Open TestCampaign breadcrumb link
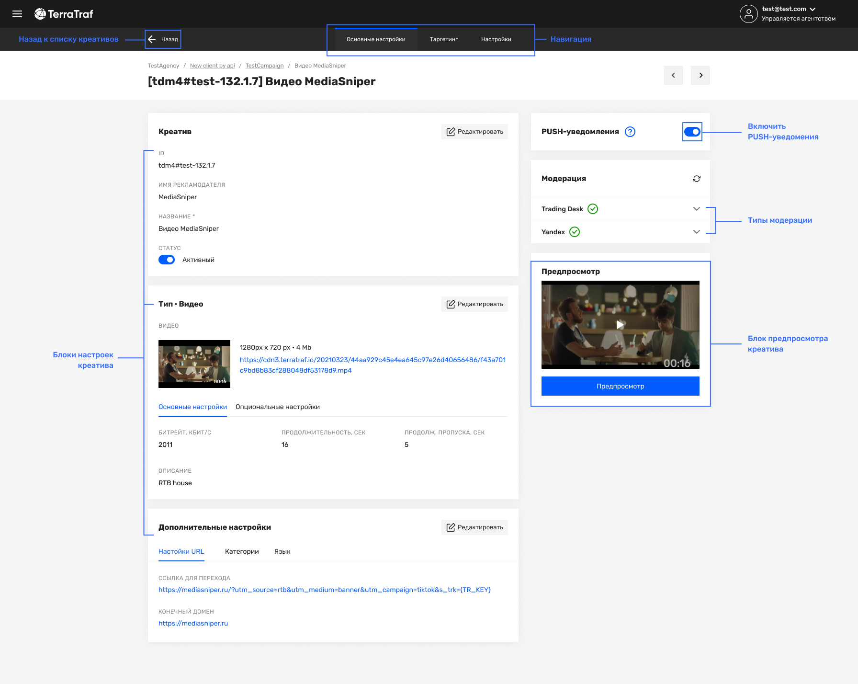Image resolution: width=858 pixels, height=684 pixels. [x=265, y=66]
